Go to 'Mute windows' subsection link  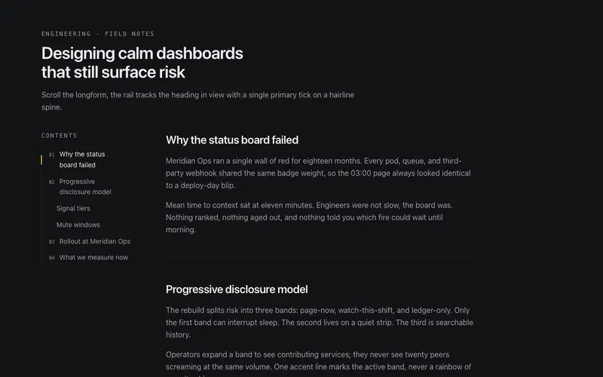[78, 225]
